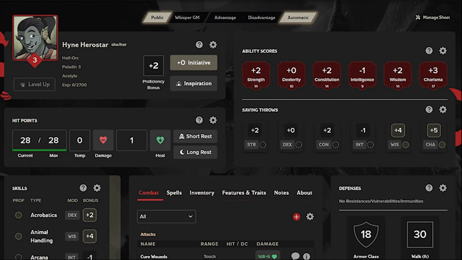Image resolution: width=462 pixels, height=260 pixels.
Task: Toggle Arcana skill proficiency circle
Action: (x=18, y=257)
